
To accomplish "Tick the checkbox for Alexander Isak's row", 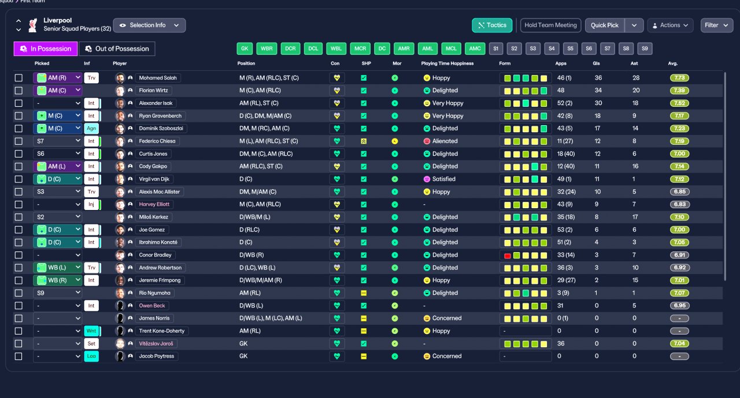I will point(18,103).
